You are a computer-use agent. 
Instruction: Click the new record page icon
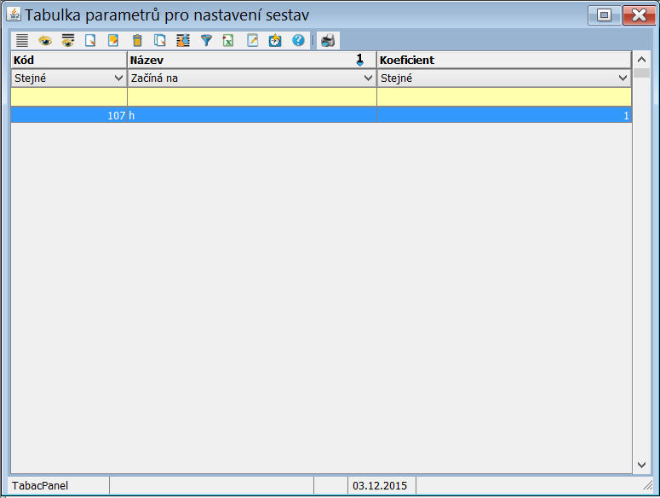pos(90,40)
